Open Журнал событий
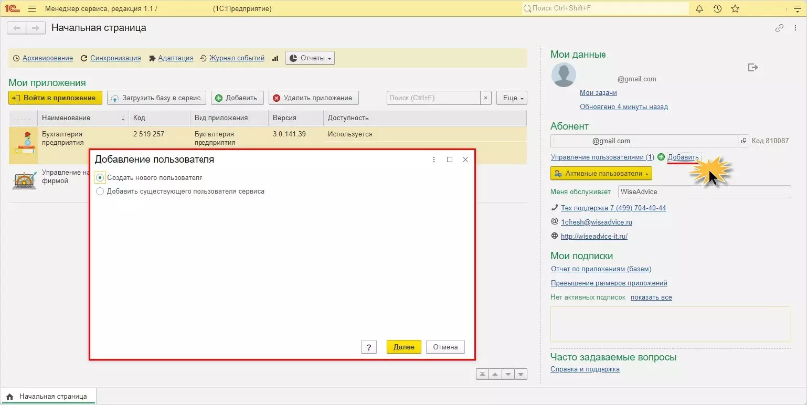This screenshot has width=807, height=405. point(237,58)
